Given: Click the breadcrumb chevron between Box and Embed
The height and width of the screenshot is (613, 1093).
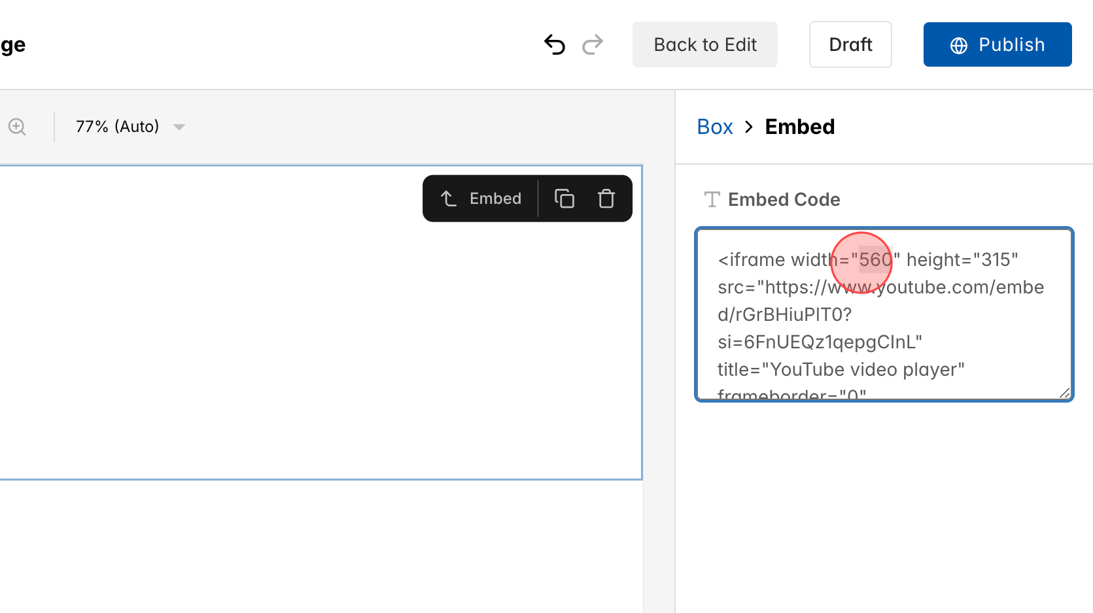Looking at the screenshot, I should pos(749,127).
